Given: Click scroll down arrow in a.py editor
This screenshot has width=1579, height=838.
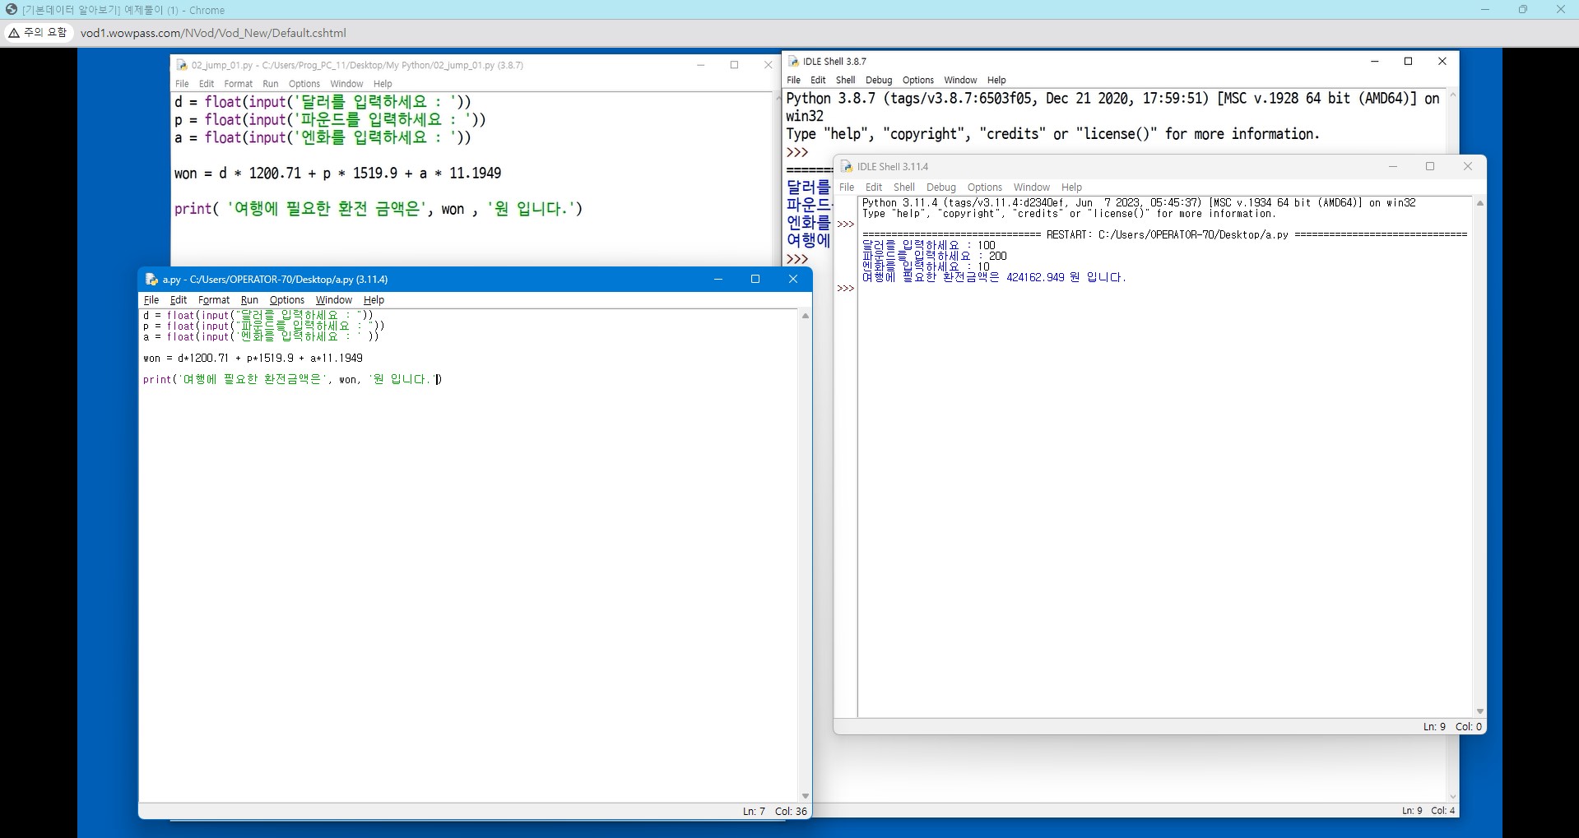Looking at the screenshot, I should [x=805, y=796].
